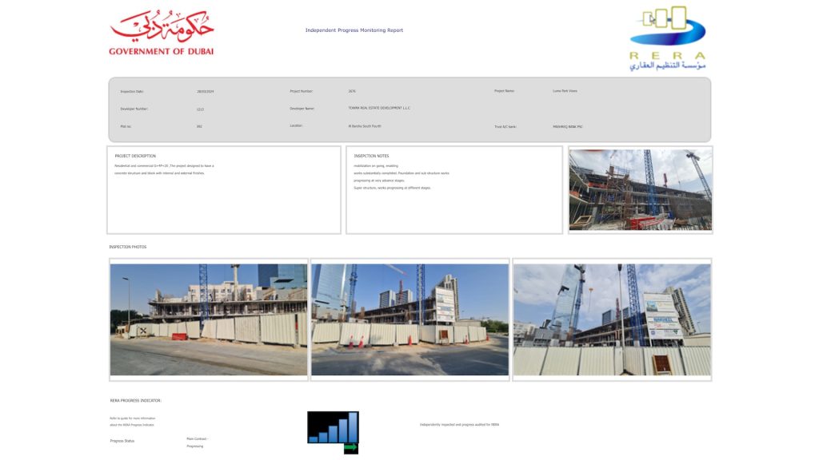Click the green arrow below the progress chart

coord(351,448)
